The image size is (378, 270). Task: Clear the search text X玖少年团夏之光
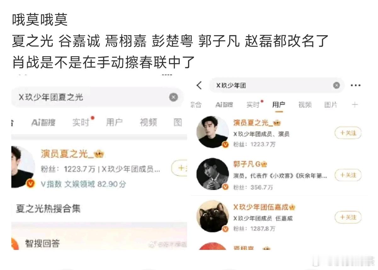pyautogui.click(x=174, y=97)
